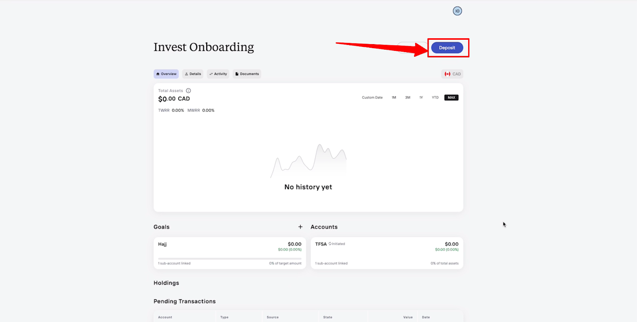Choose the 1Y time range
The width and height of the screenshot is (637, 322).
(x=421, y=97)
